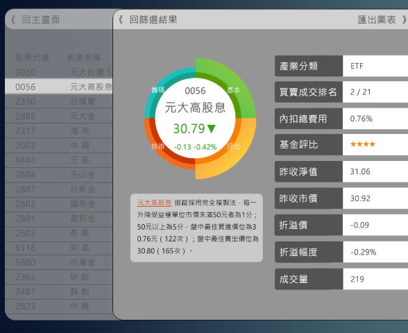Select stock 2882 國泰金 row

click(x=59, y=204)
